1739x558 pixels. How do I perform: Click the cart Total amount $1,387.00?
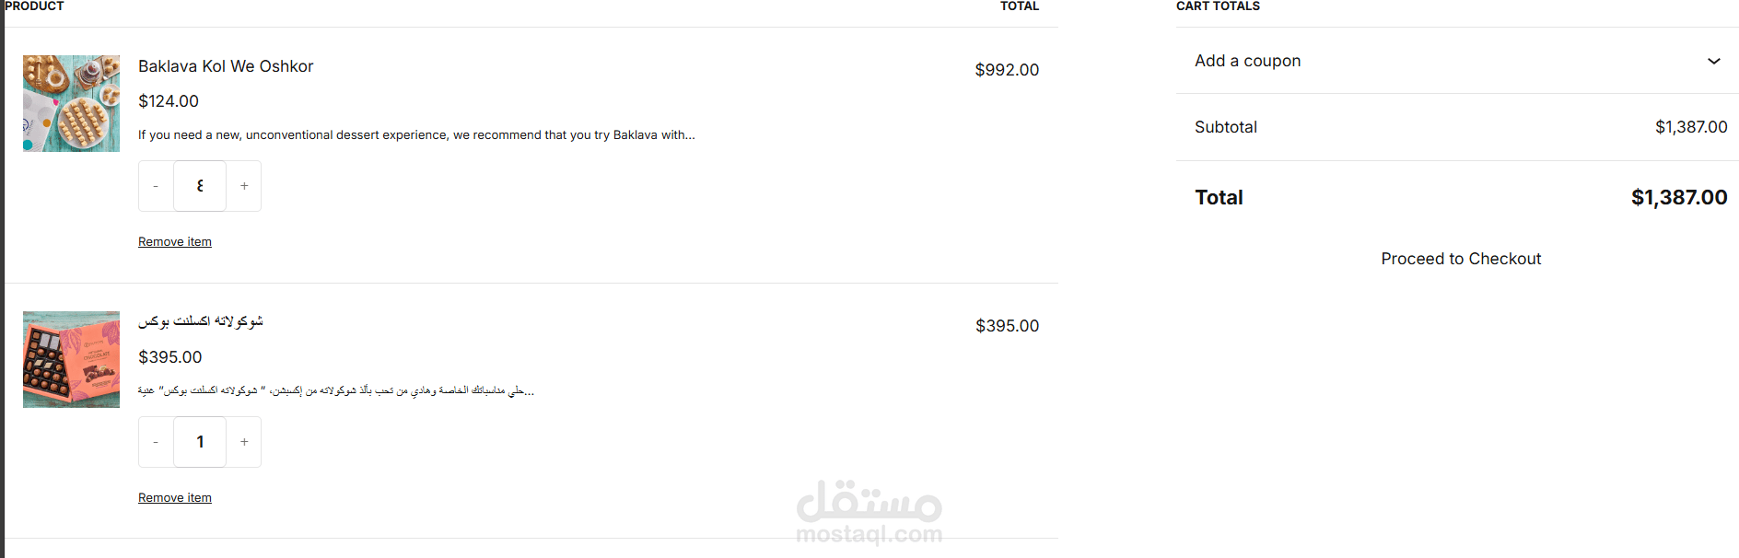coord(1679,197)
